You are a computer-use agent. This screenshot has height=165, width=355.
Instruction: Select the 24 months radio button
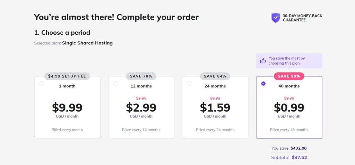pos(189,83)
